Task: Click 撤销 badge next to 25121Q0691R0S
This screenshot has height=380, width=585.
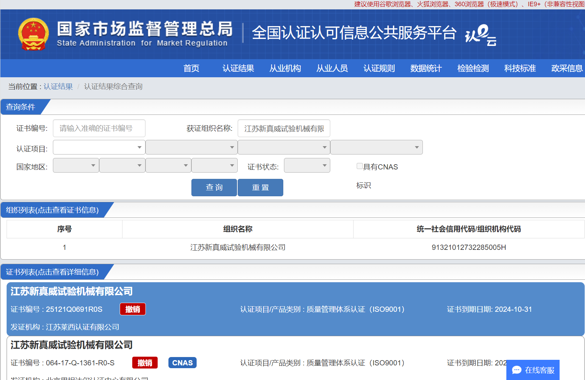Action: (x=133, y=309)
